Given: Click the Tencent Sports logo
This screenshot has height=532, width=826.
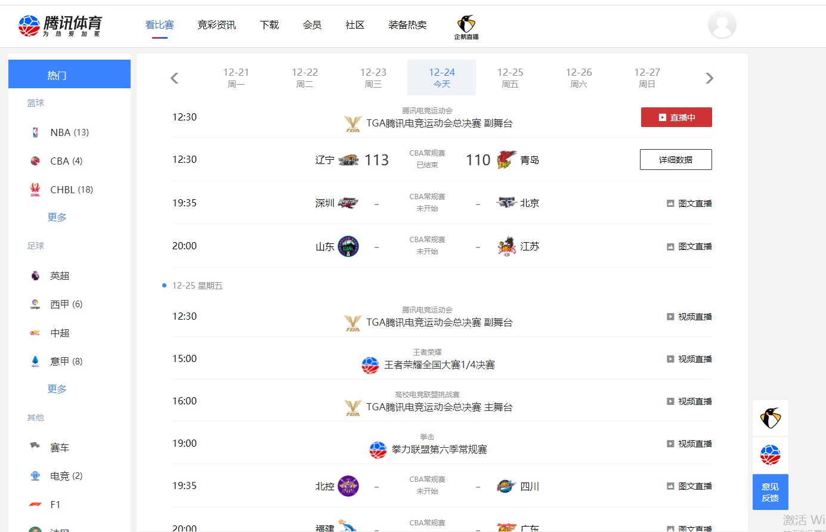Looking at the screenshot, I should pos(60,26).
